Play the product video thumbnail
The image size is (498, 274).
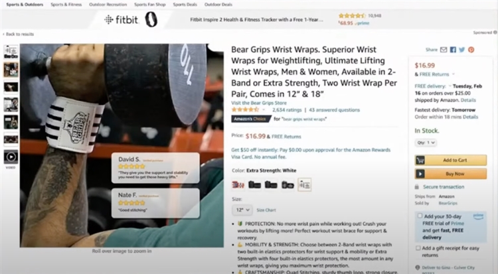(11, 157)
